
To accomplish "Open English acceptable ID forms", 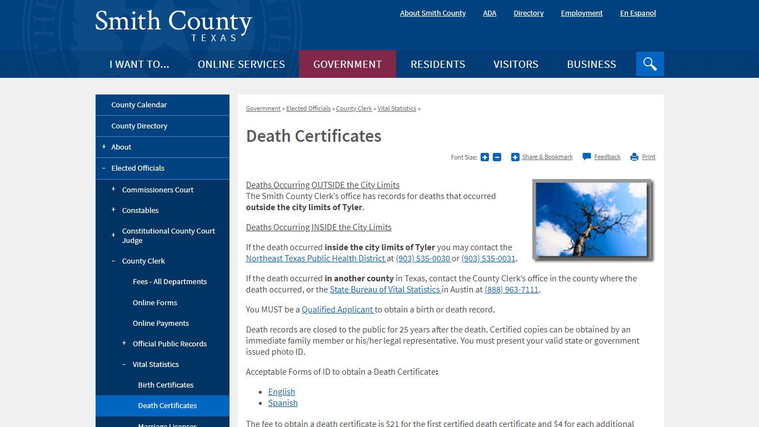I will [282, 392].
